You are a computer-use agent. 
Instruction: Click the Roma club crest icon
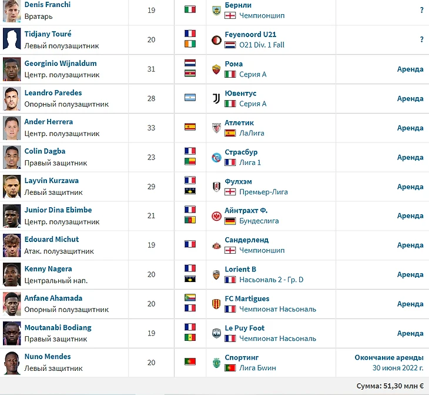coord(216,69)
